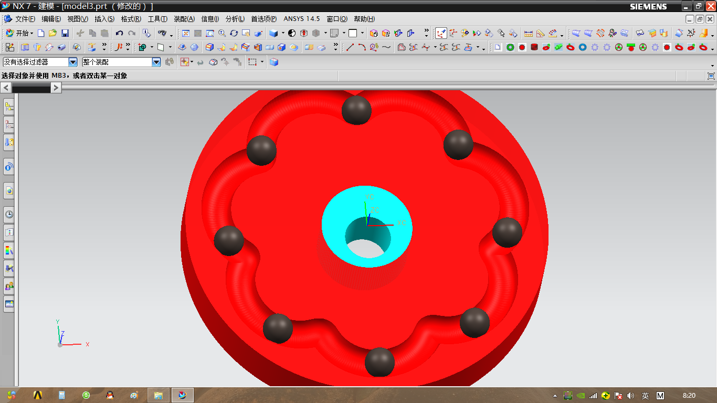Open Windows Start button on taskbar
Image resolution: width=717 pixels, height=403 pixels.
tap(12, 395)
